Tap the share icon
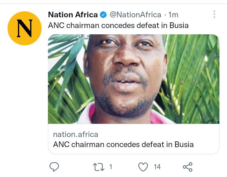The width and height of the screenshot is (227, 177). [188, 167]
